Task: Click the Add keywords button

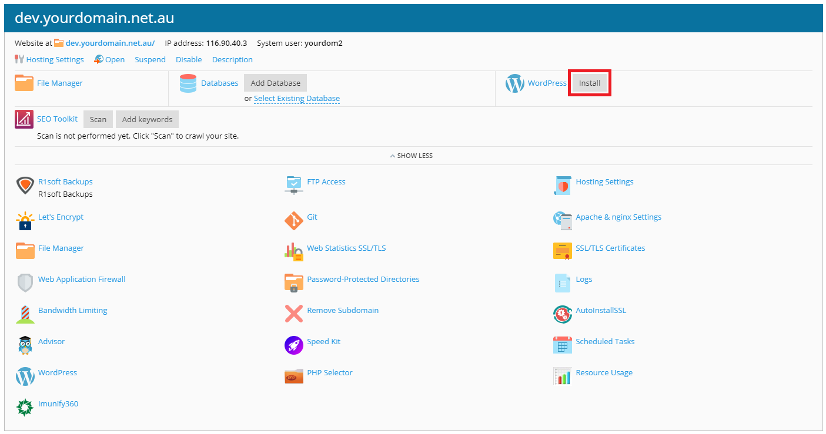Action: point(148,119)
